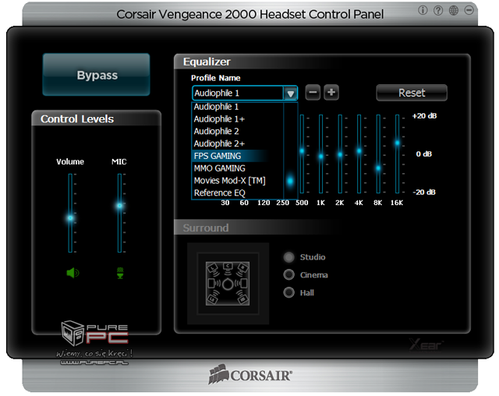Collapse the Profile Name dropdown arrow
This screenshot has width=499, height=396.
290,94
